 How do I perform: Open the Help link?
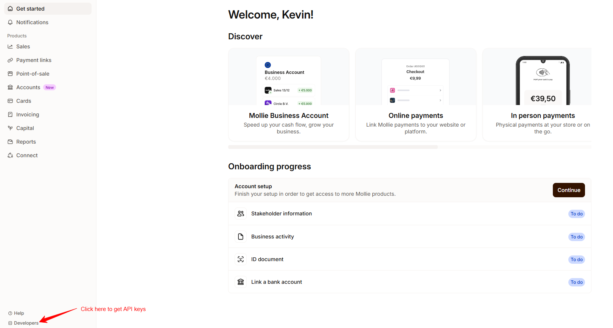tap(19, 313)
